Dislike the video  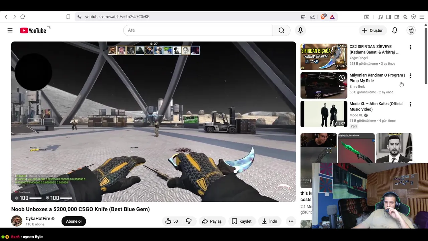click(x=189, y=221)
